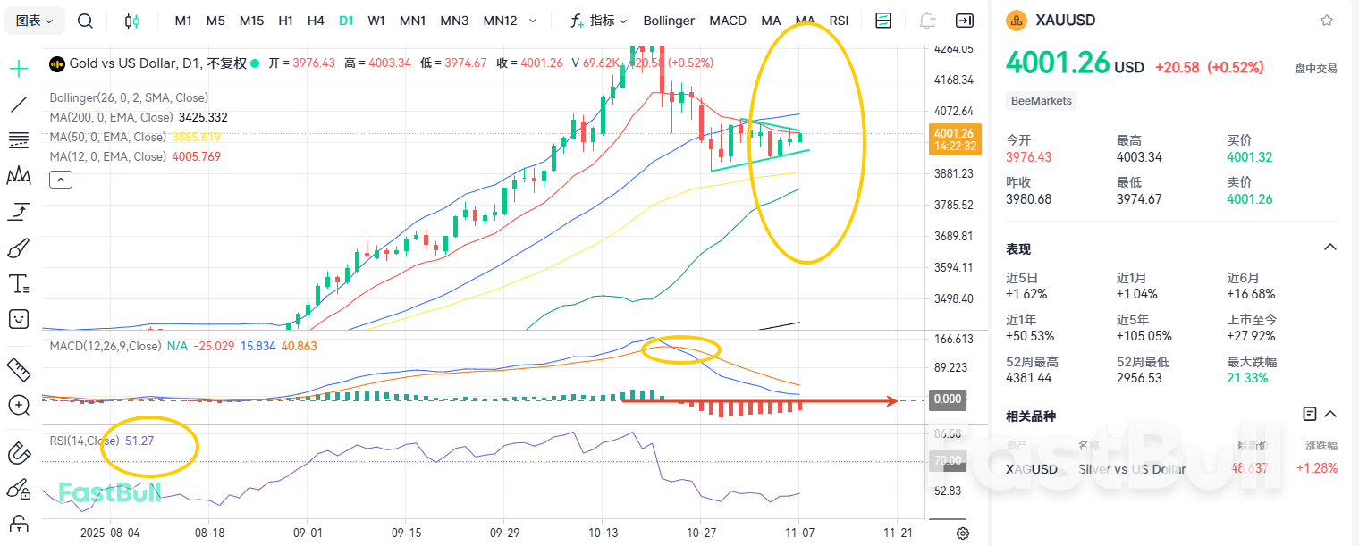Select the text annotation tool
This screenshot has width=1359, height=546.
18,283
